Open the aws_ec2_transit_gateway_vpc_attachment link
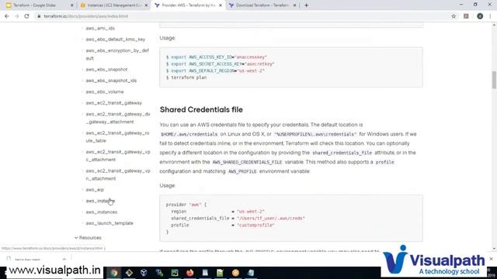497x279 pixels. click(x=118, y=156)
